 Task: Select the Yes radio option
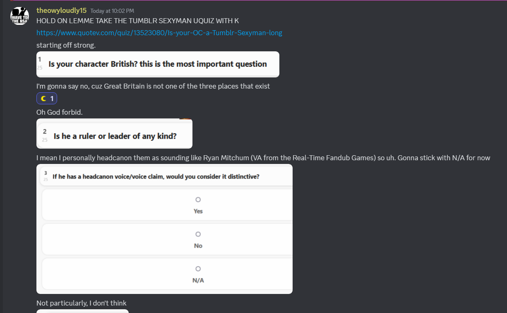tap(198, 200)
